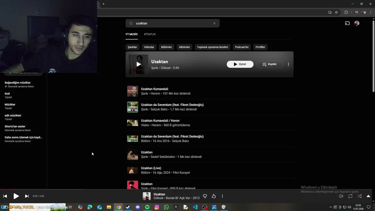Open File Explorer from the taskbar

tap(109, 207)
